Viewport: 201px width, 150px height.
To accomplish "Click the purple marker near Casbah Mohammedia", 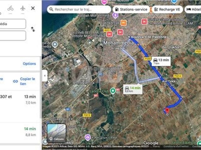I will pos(115,15).
